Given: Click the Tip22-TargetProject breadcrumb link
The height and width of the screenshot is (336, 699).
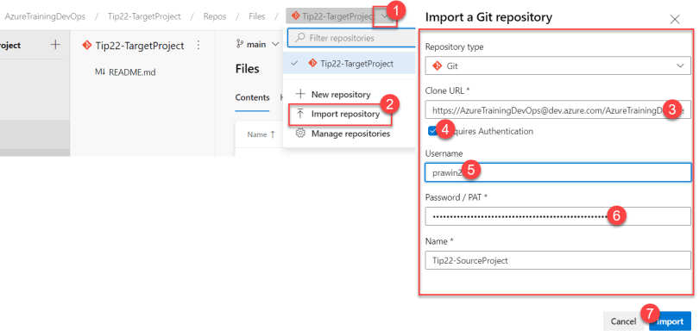Looking at the screenshot, I should (144, 16).
